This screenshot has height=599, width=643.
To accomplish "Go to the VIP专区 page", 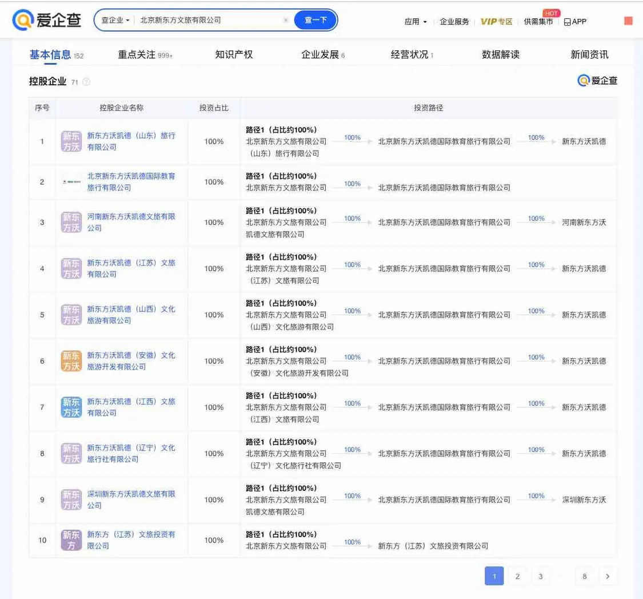I will [496, 21].
